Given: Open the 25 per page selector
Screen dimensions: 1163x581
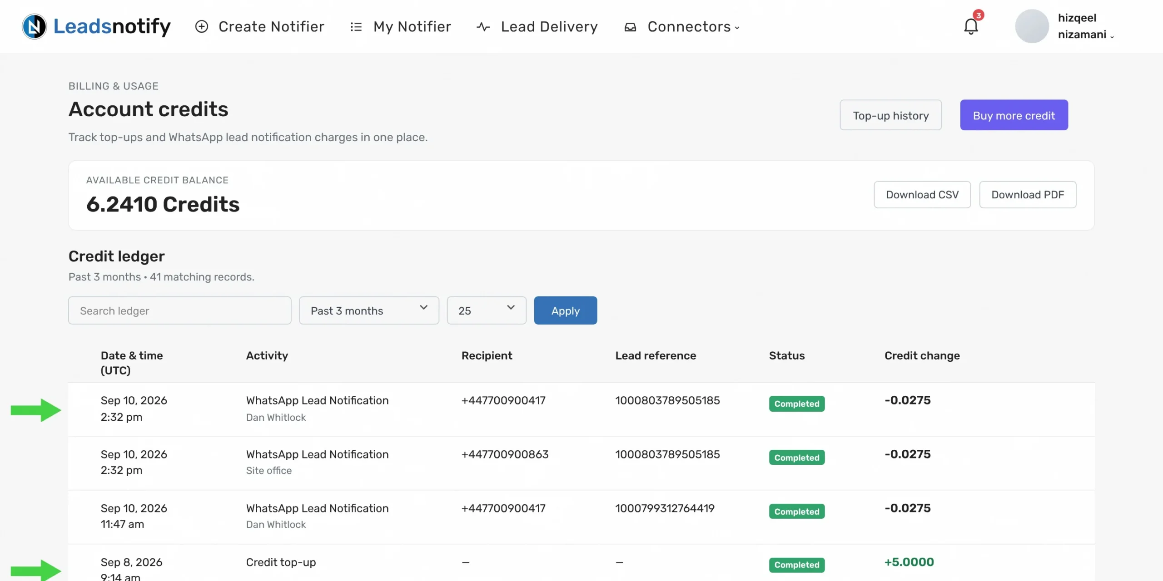Looking at the screenshot, I should tap(487, 310).
